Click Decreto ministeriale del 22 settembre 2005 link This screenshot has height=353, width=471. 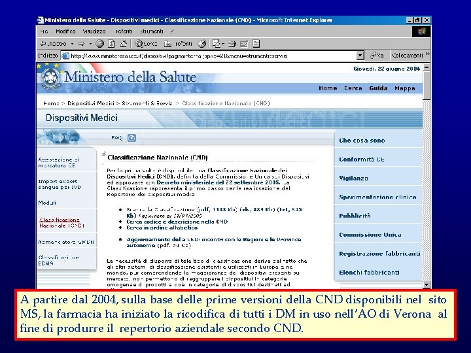tap(218, 182)
